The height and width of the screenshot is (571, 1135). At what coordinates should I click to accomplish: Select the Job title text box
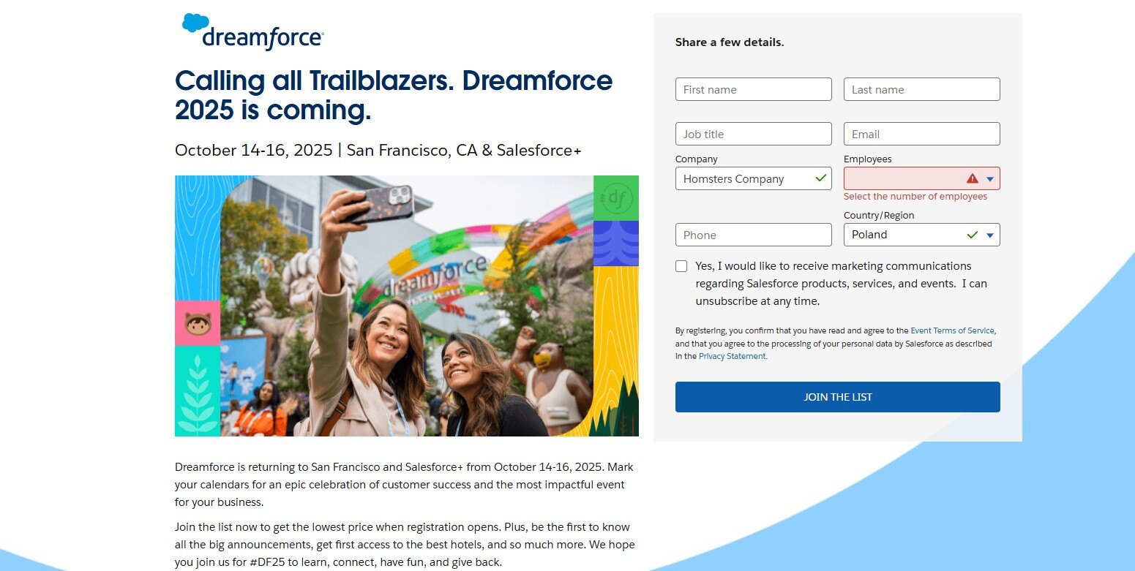753,134
